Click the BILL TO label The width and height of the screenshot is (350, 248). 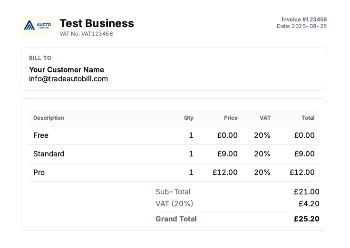pyautogui.click(x=40, y=58)
